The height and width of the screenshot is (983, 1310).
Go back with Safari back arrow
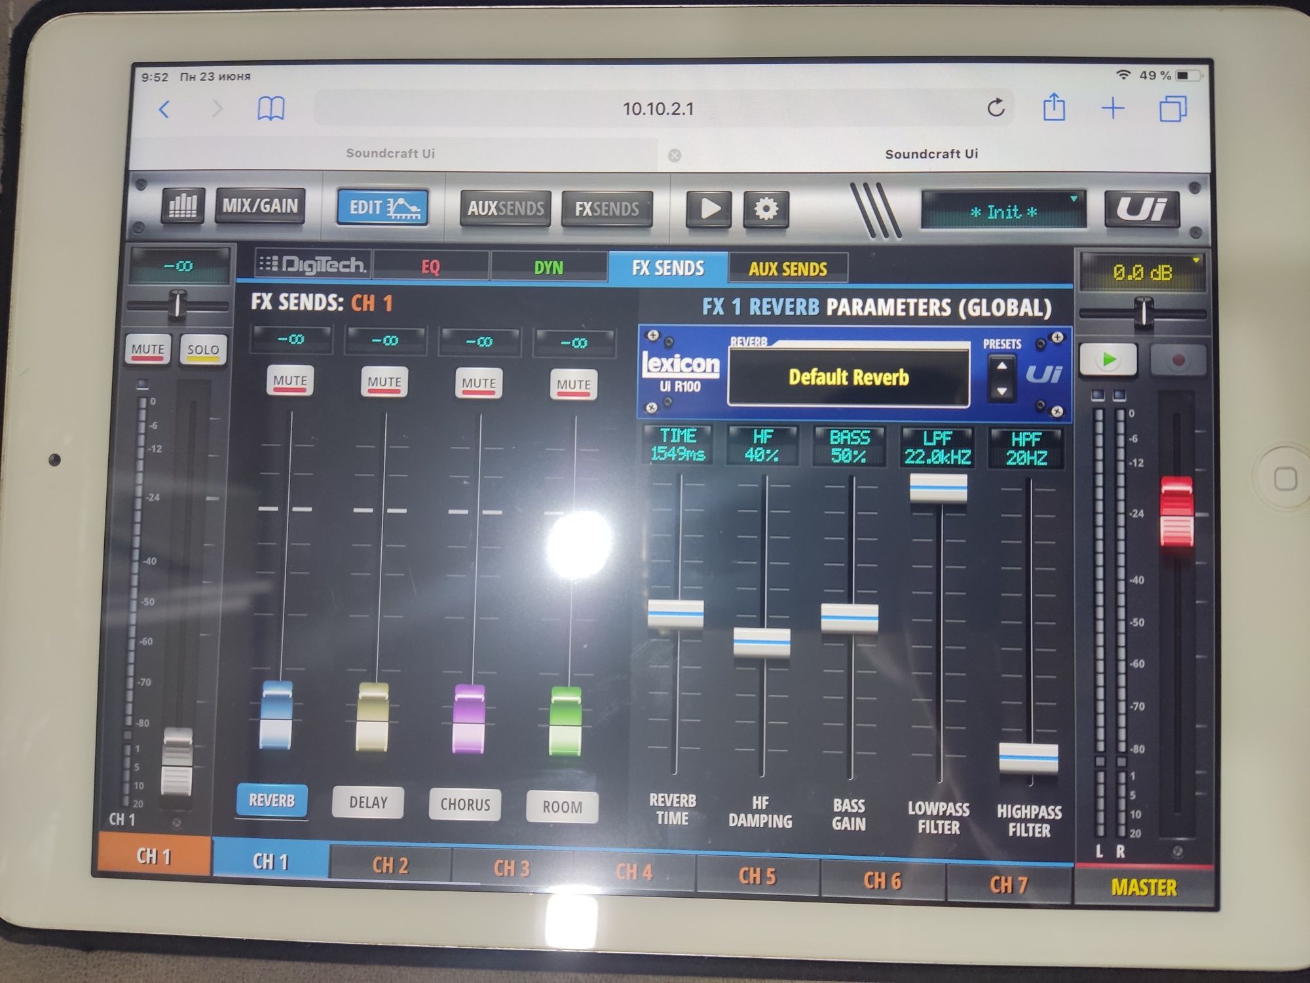click(x=164, y=109)
